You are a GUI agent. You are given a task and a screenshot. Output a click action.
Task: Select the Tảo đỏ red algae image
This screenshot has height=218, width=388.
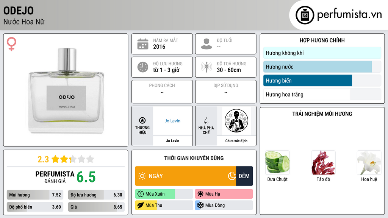click(x=323, y=163)
